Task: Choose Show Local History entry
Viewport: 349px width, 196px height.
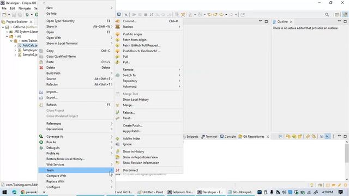Action: click(149, 100)
